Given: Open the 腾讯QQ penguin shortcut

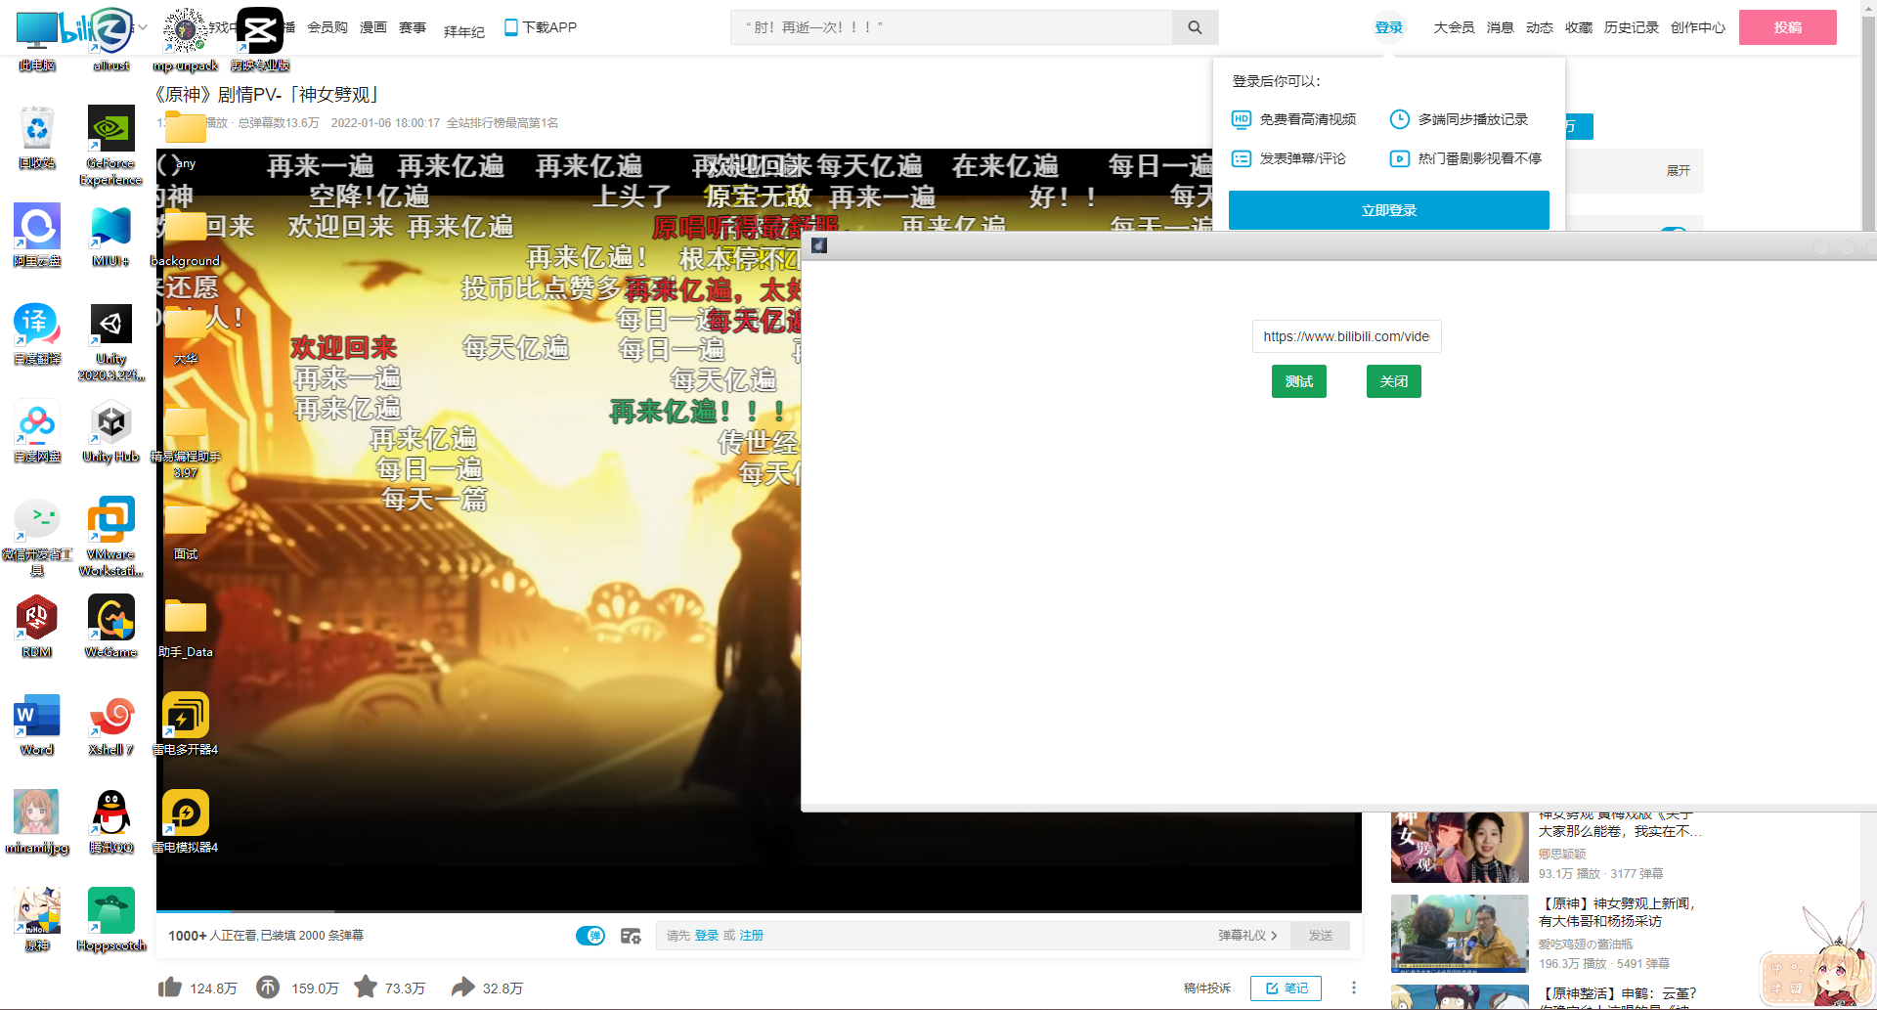Looking at the screenshot, I should click(110, 822).
